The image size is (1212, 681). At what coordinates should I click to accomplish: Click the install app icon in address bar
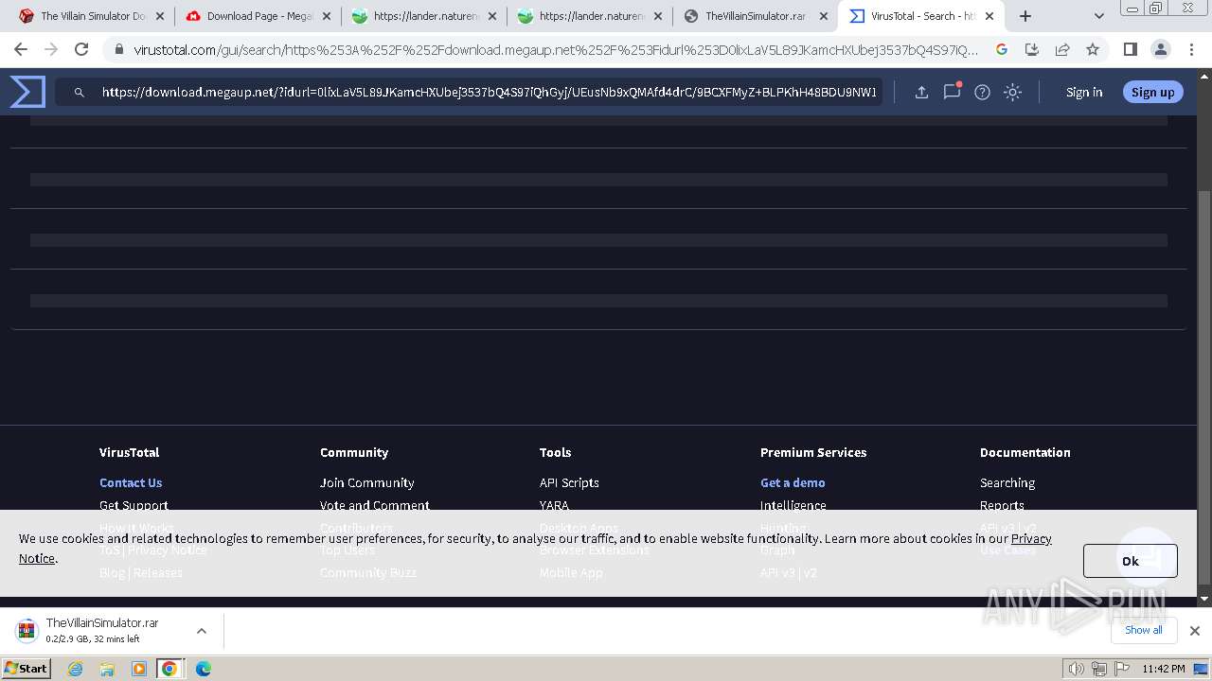pos(1032,49)
